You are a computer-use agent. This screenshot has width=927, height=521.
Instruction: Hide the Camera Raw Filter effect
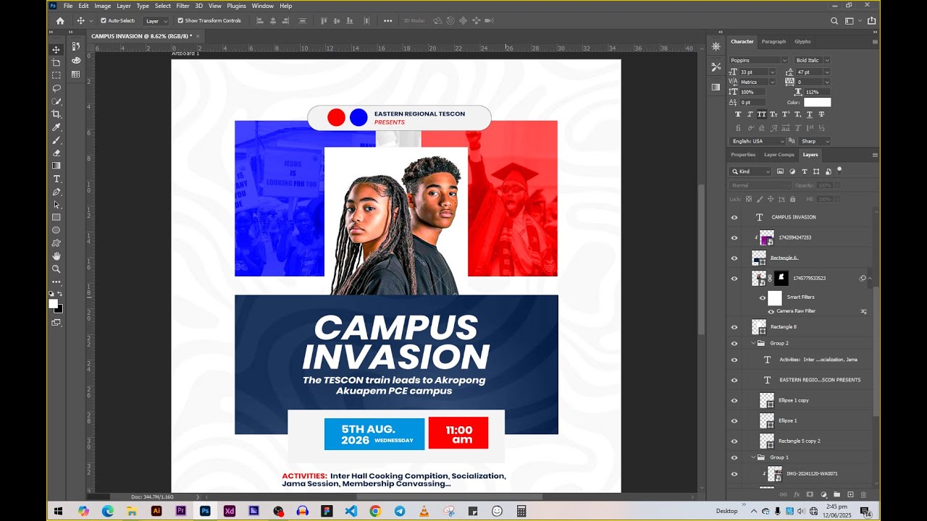pos(771,311)
